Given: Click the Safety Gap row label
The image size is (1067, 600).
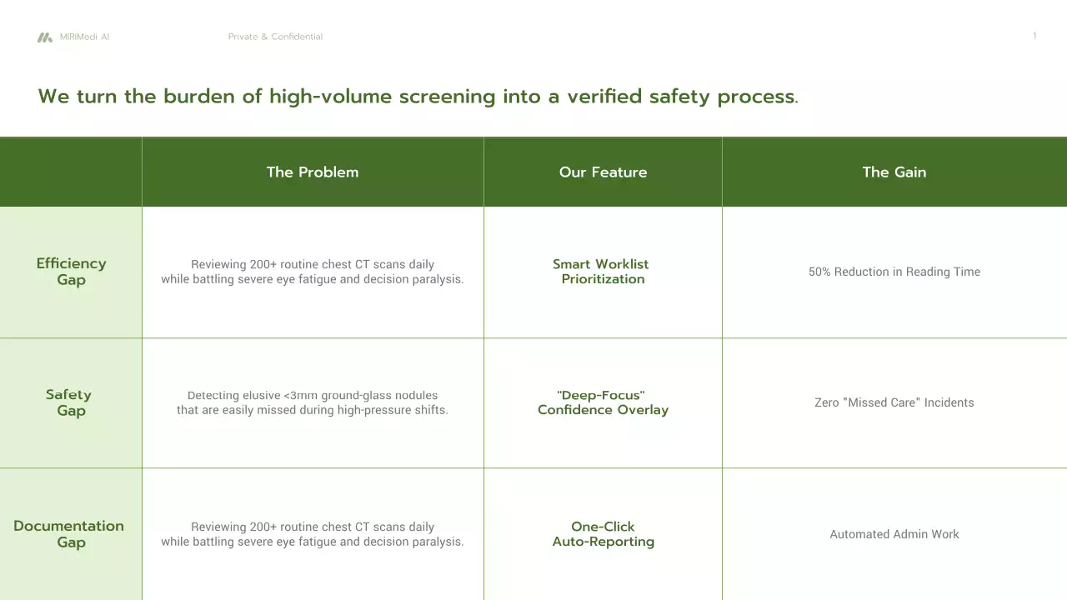Looking at the screenshot, I should point(70,402).
